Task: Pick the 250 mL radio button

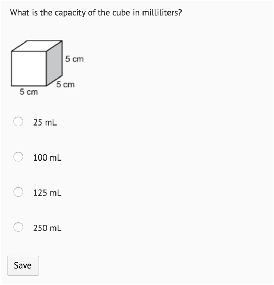Action: pyautogui.click(x=18, y=227)
